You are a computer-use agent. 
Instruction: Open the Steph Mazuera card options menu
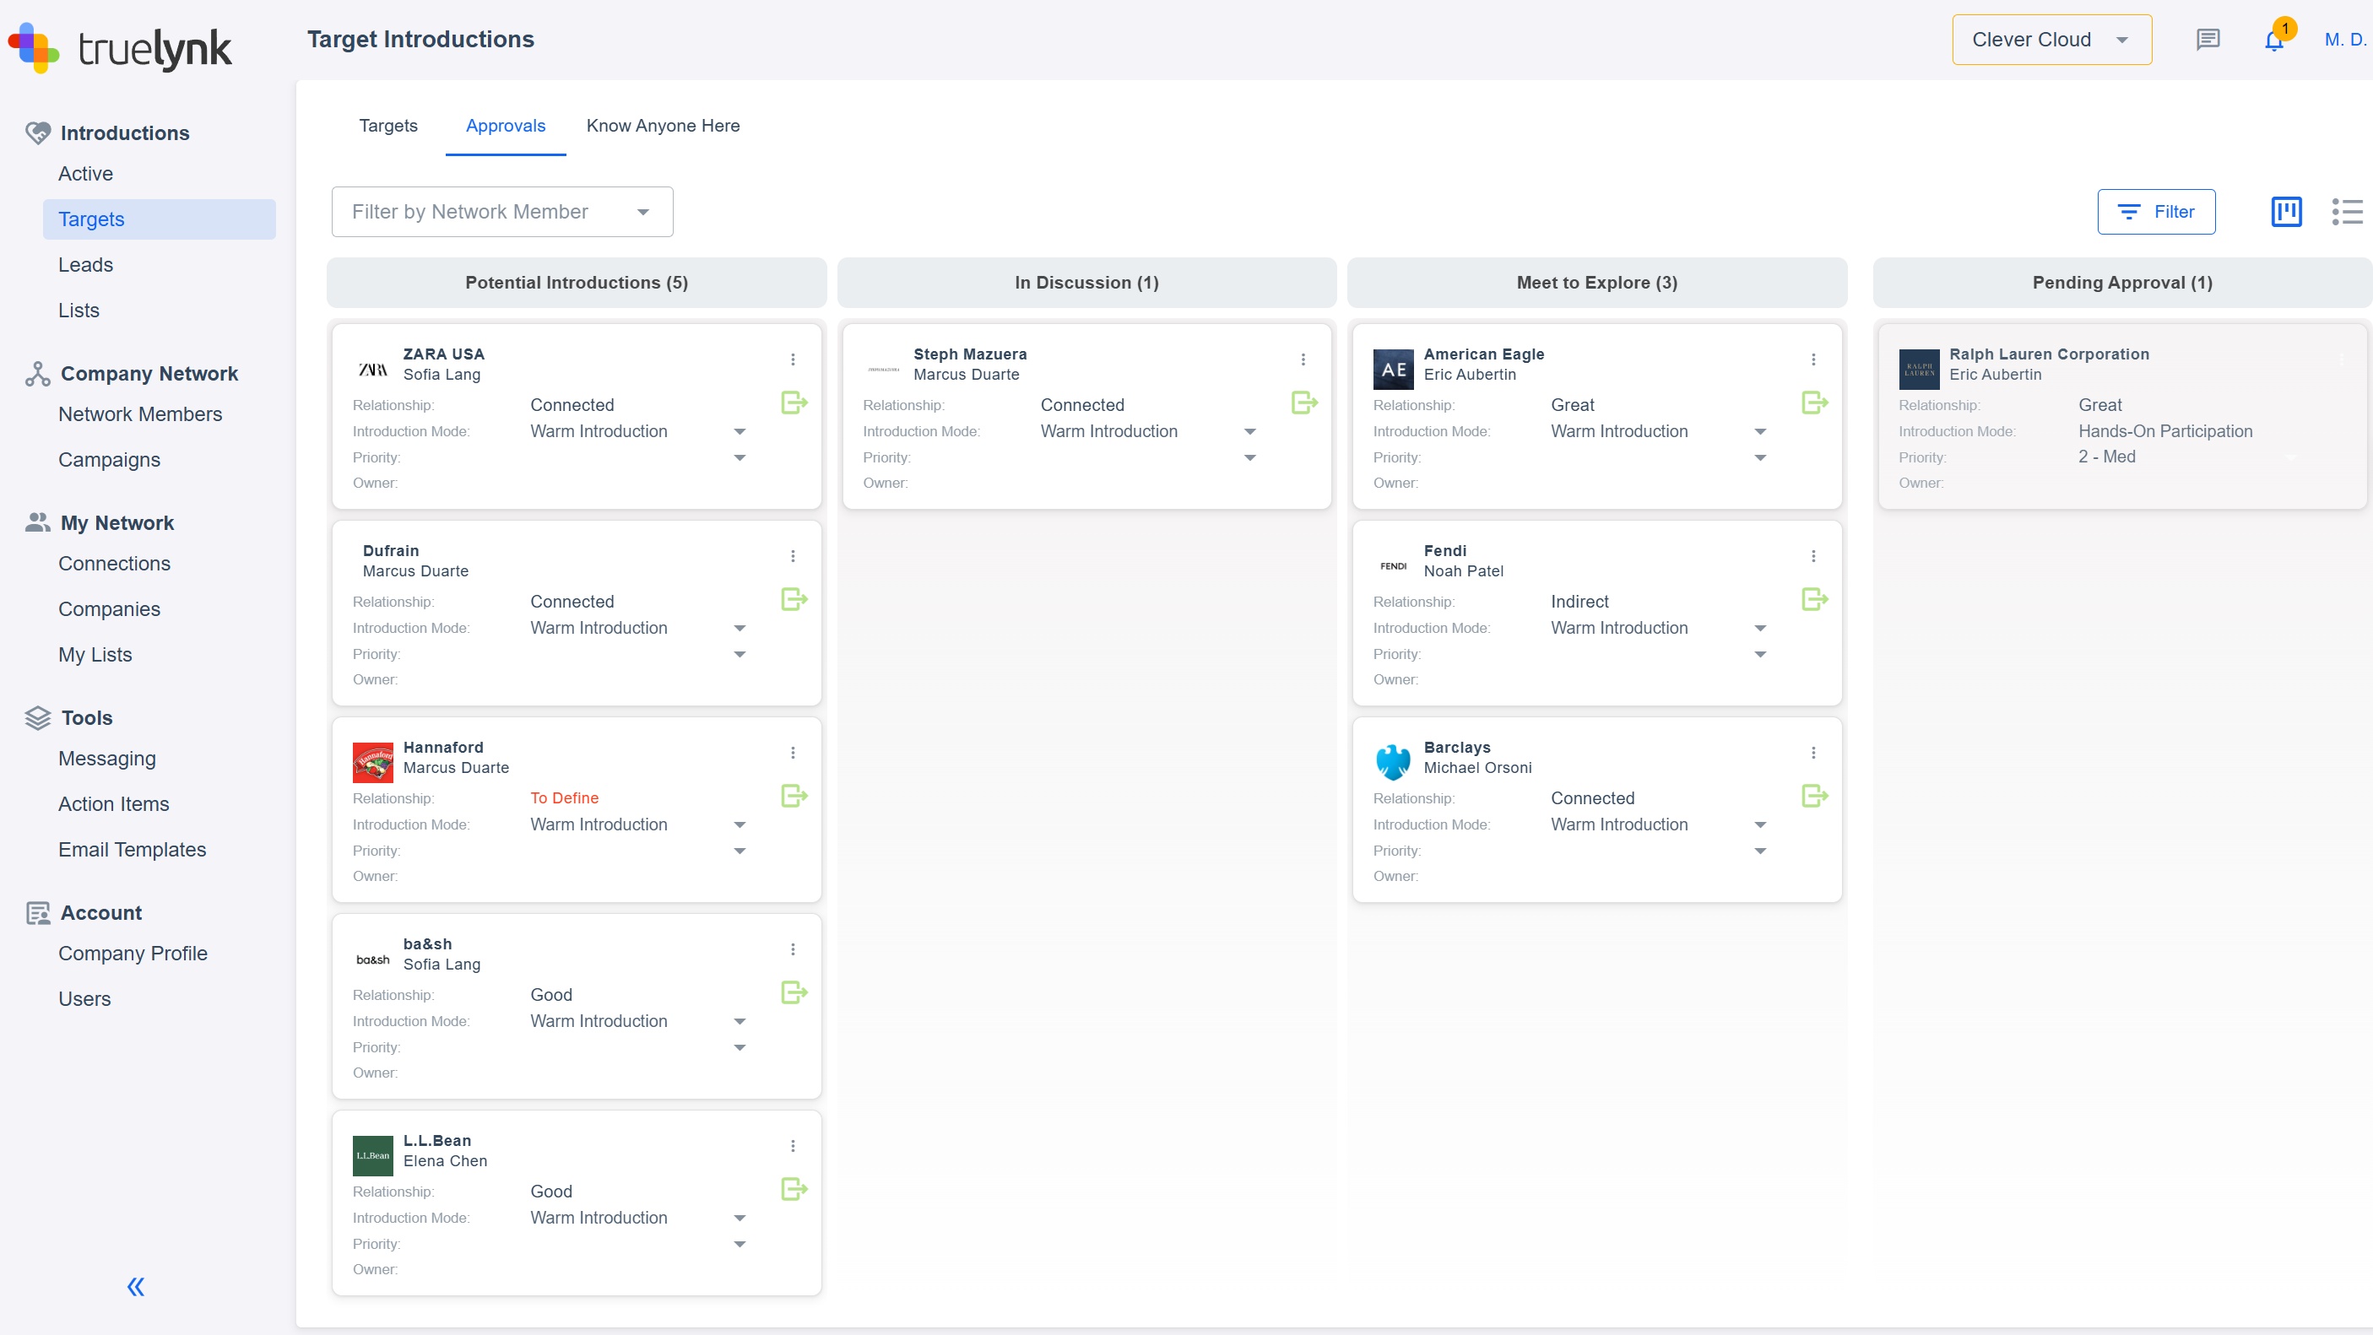(x=1303, y=359)
